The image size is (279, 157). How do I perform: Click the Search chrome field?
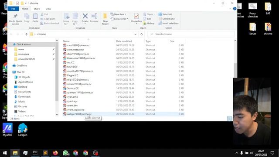(x=191, y=34)
